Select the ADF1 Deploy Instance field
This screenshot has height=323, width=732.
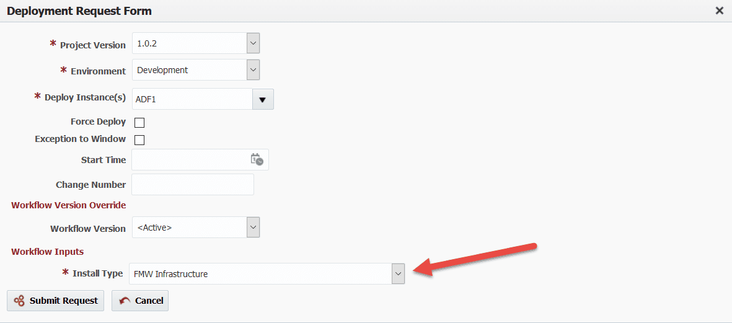point(192,99)
